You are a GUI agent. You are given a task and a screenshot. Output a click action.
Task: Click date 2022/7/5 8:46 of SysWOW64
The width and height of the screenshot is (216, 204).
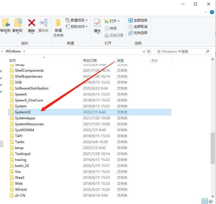(94, 130)
